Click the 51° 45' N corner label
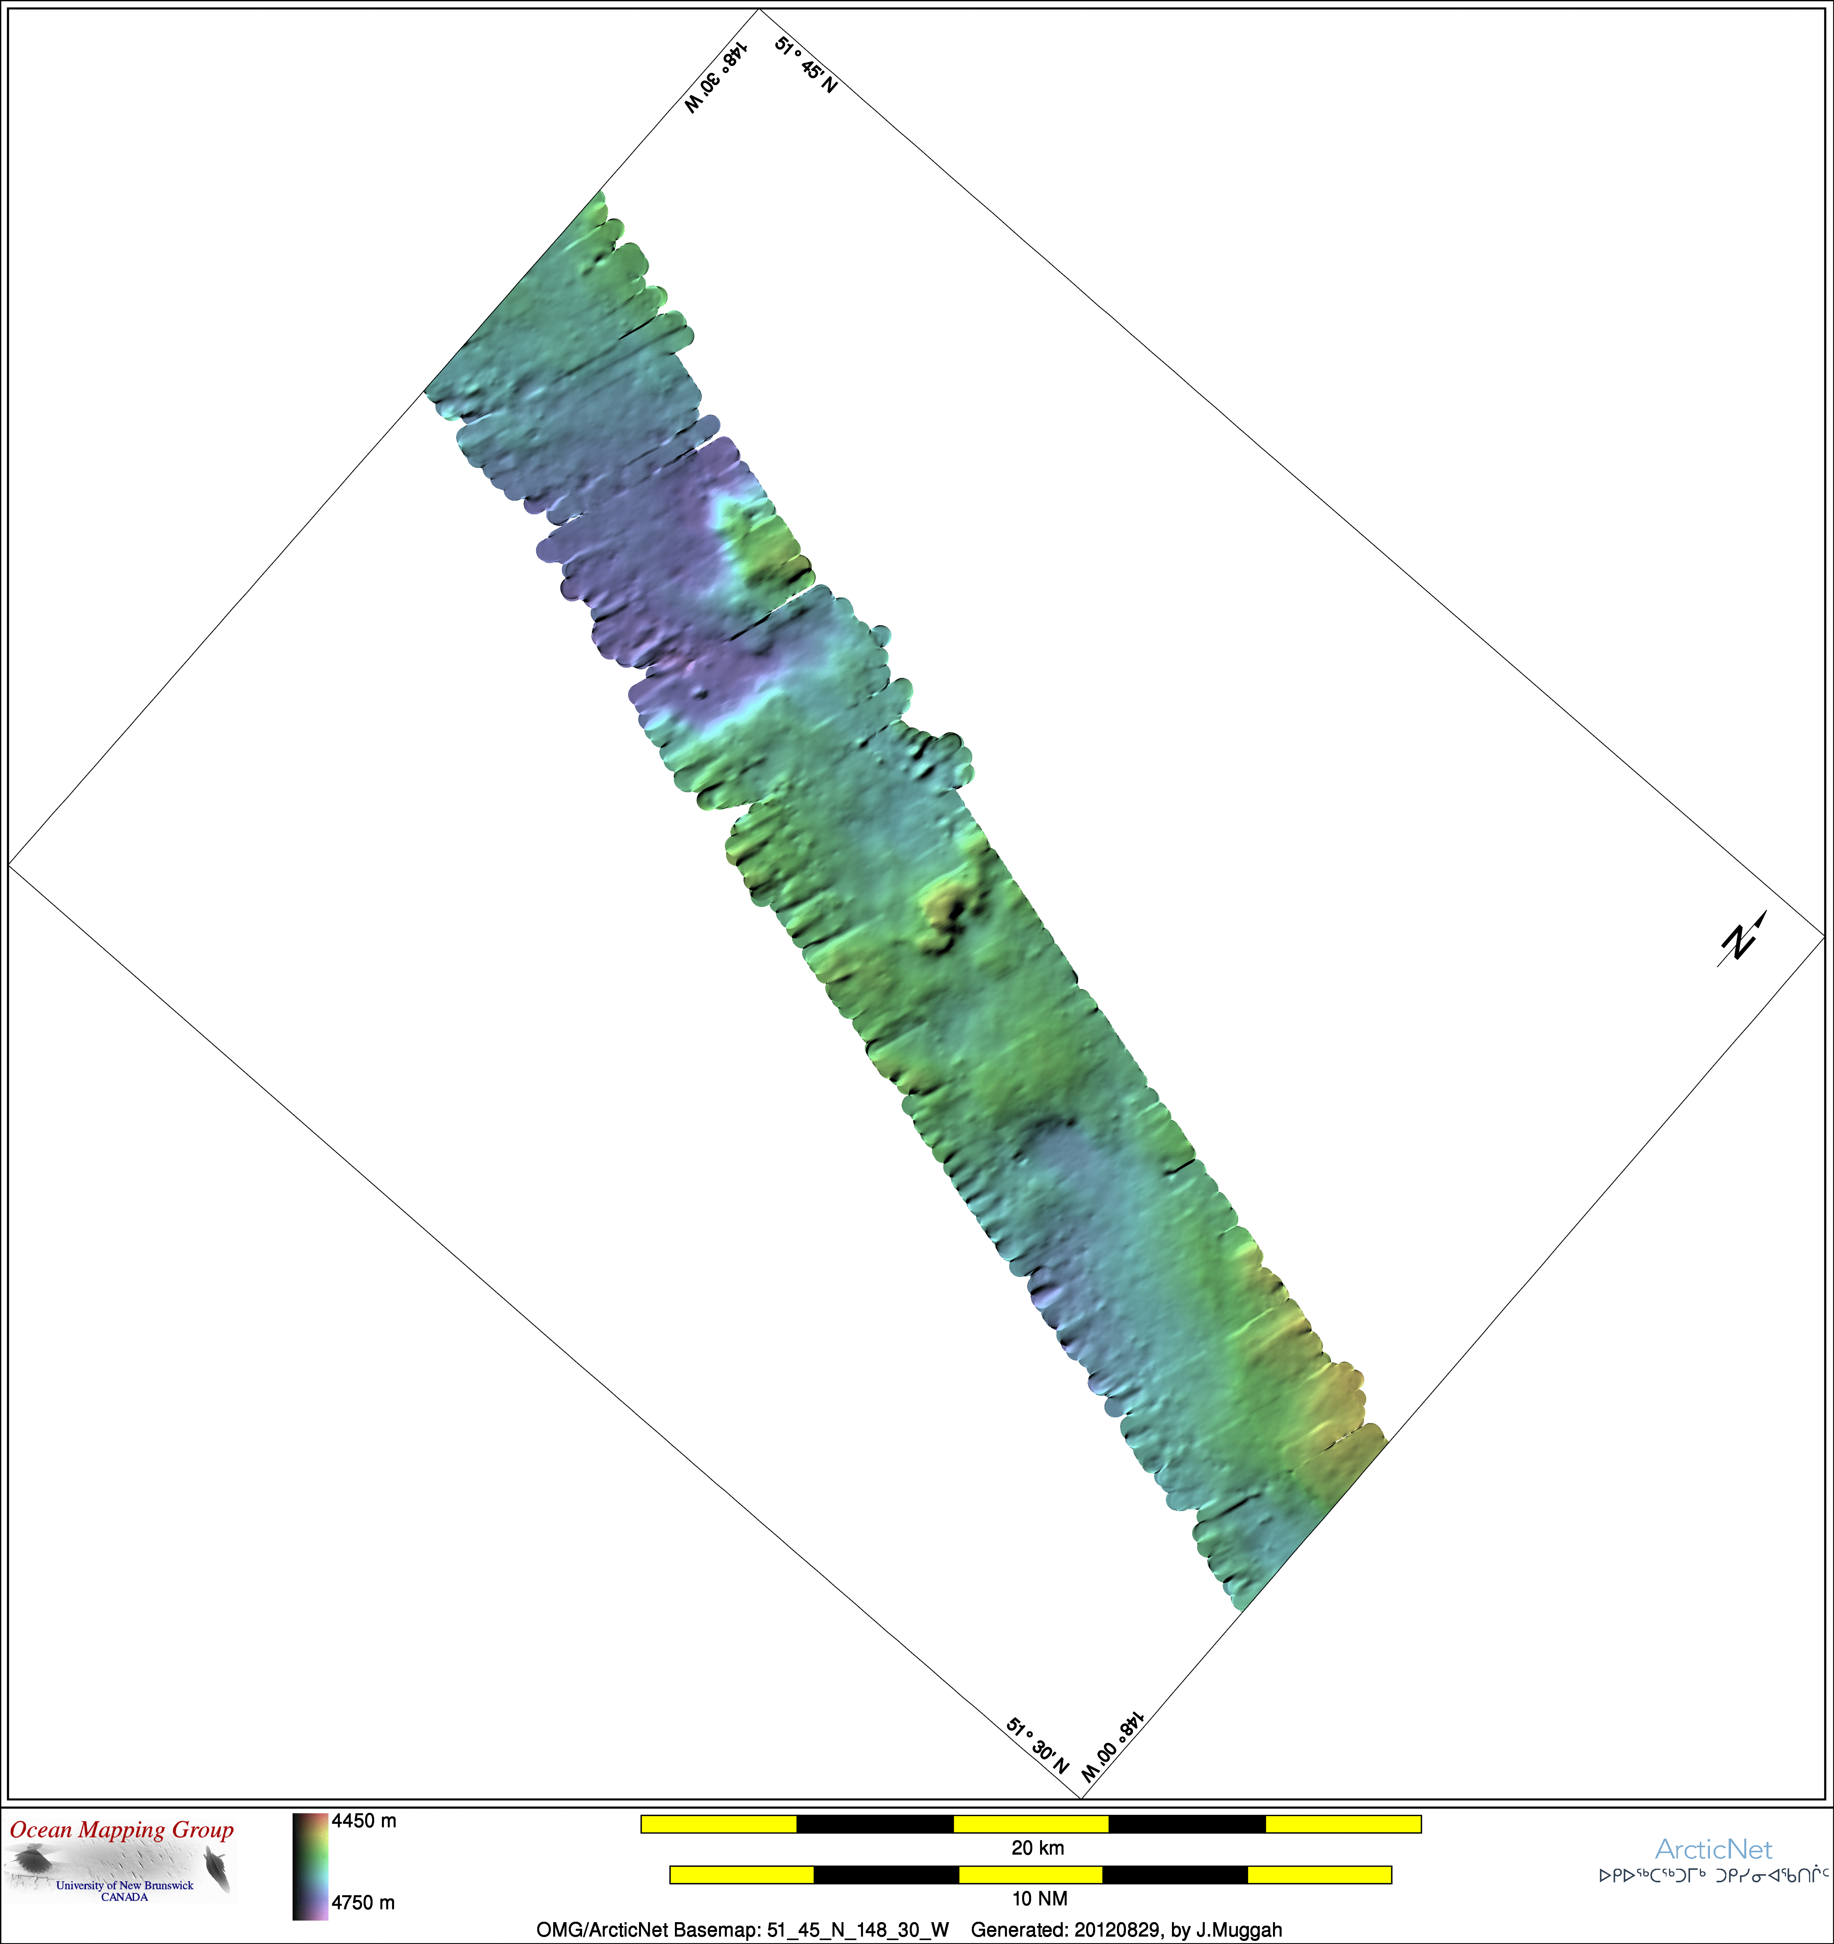 806,64
